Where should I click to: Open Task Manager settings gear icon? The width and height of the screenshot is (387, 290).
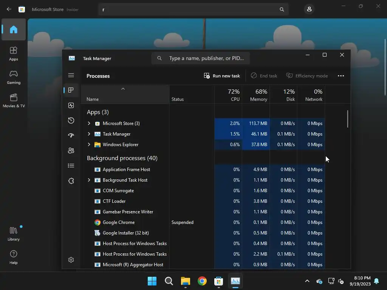coord(71,260)
